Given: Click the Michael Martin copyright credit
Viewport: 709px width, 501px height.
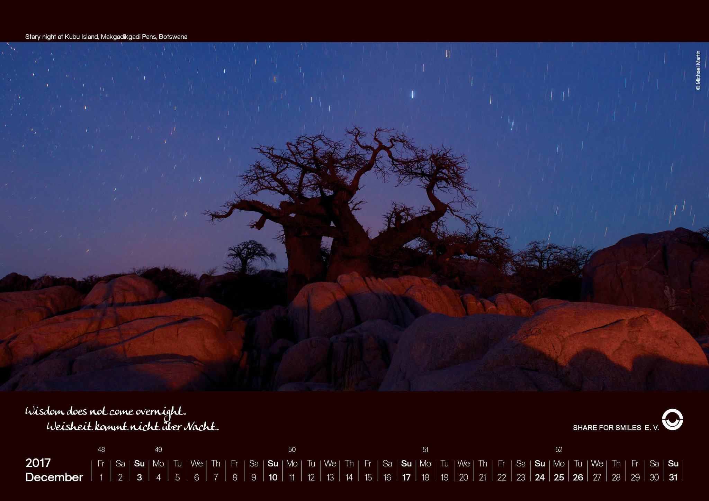Looking at the screenshot, I should tap(698, 71).
